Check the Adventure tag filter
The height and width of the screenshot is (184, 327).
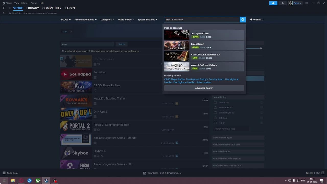215,108
